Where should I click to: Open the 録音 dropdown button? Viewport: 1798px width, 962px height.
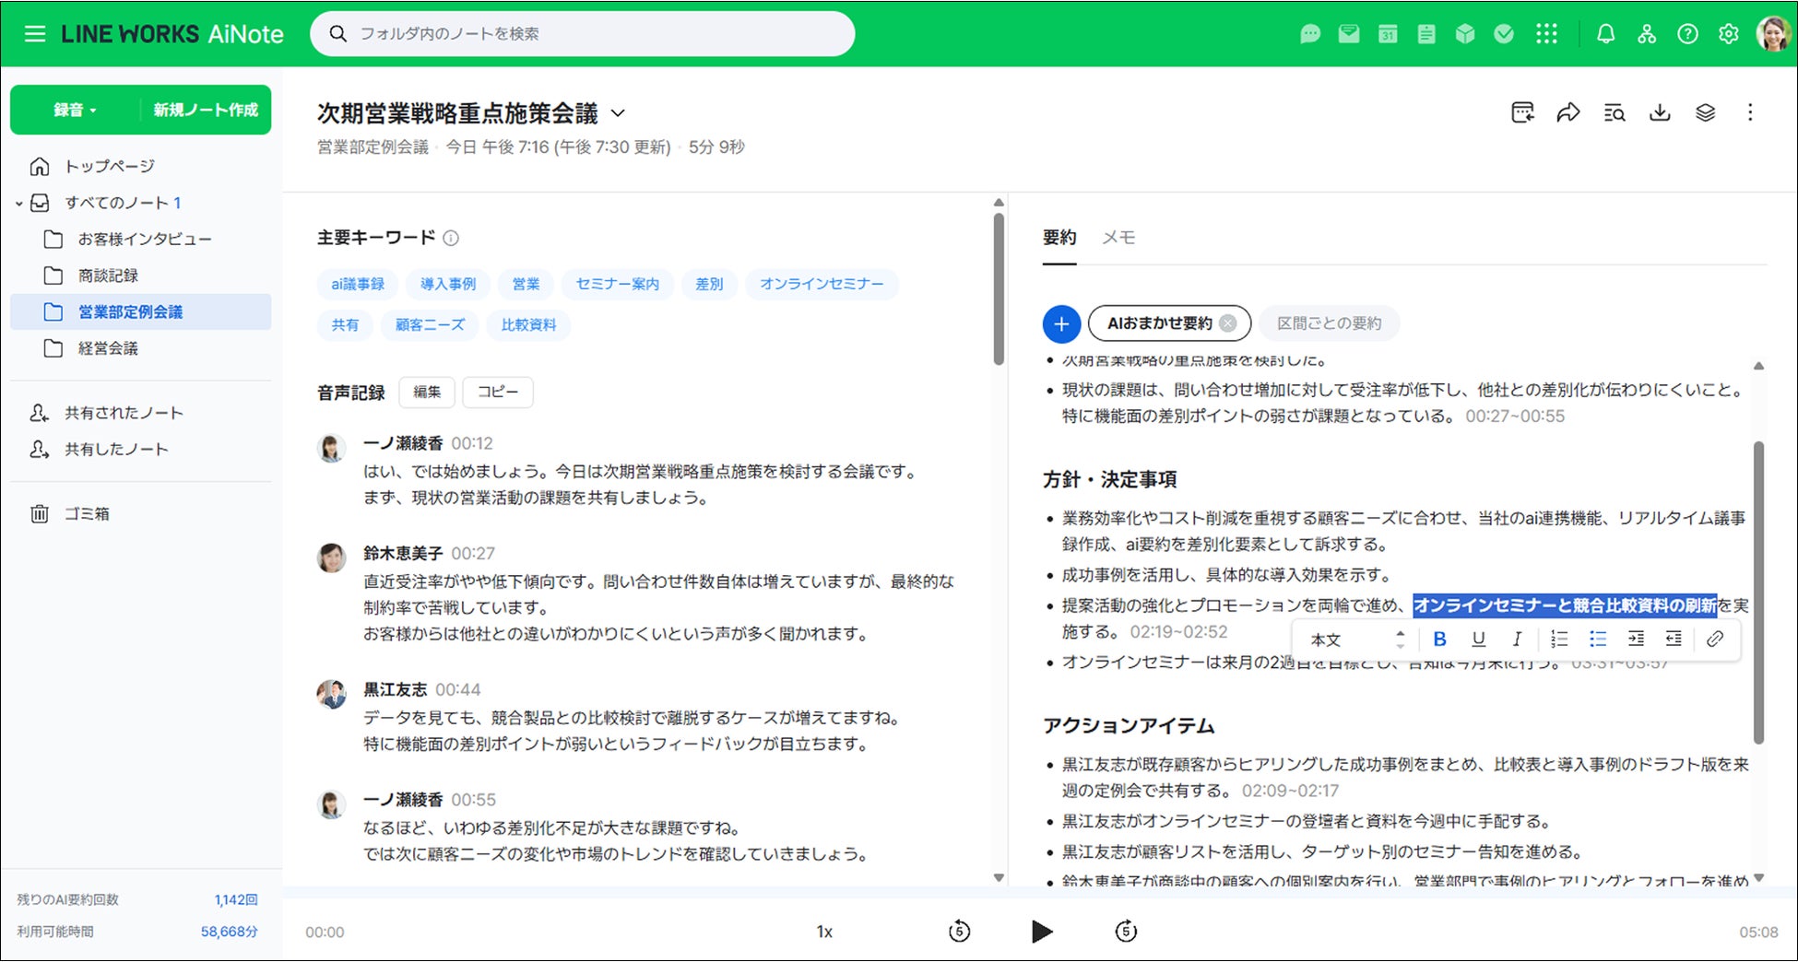[75, 110]
